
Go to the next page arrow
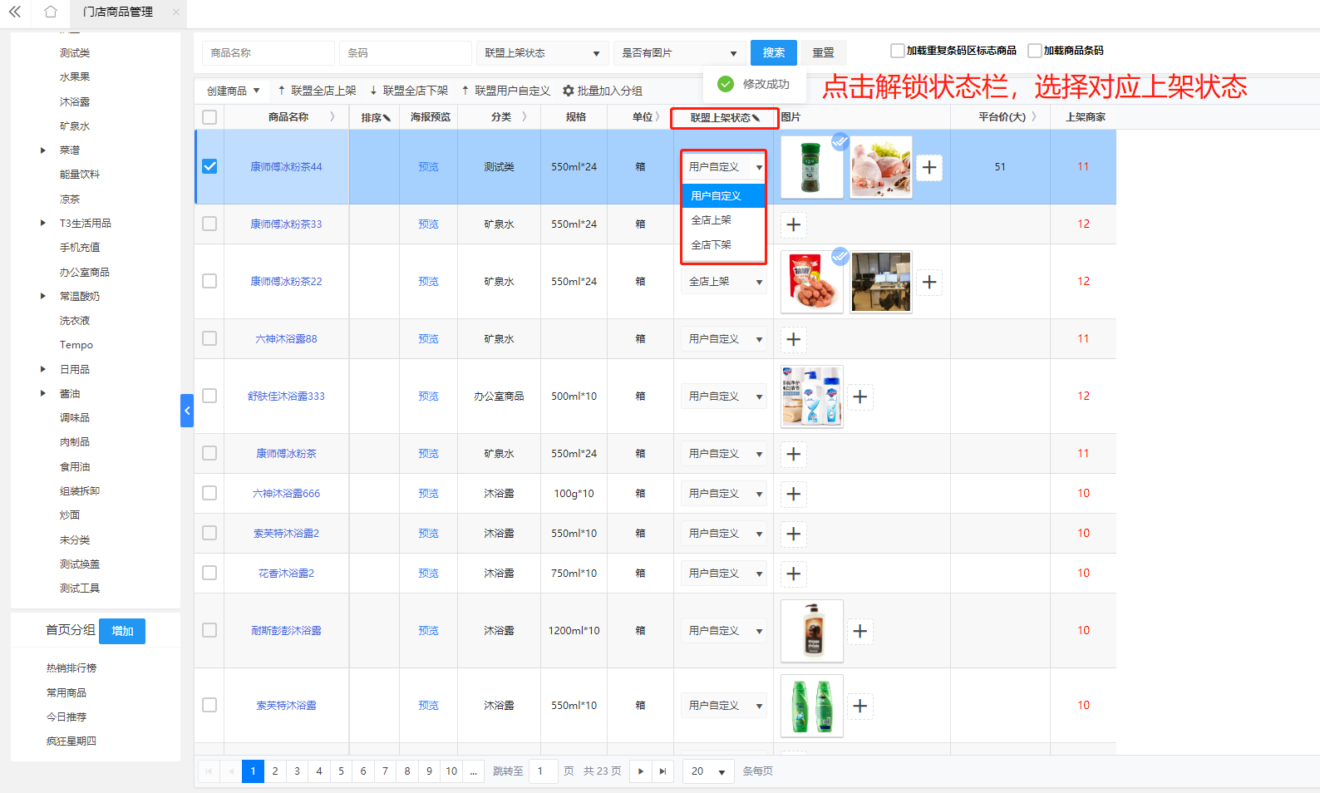coord(640,771)
